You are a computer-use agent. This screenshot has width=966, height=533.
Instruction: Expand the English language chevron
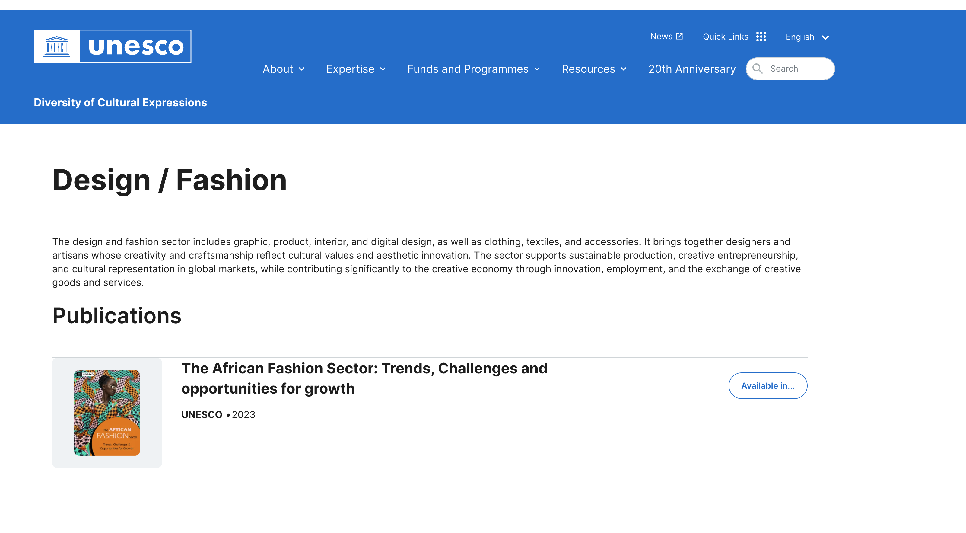[825, 37]
